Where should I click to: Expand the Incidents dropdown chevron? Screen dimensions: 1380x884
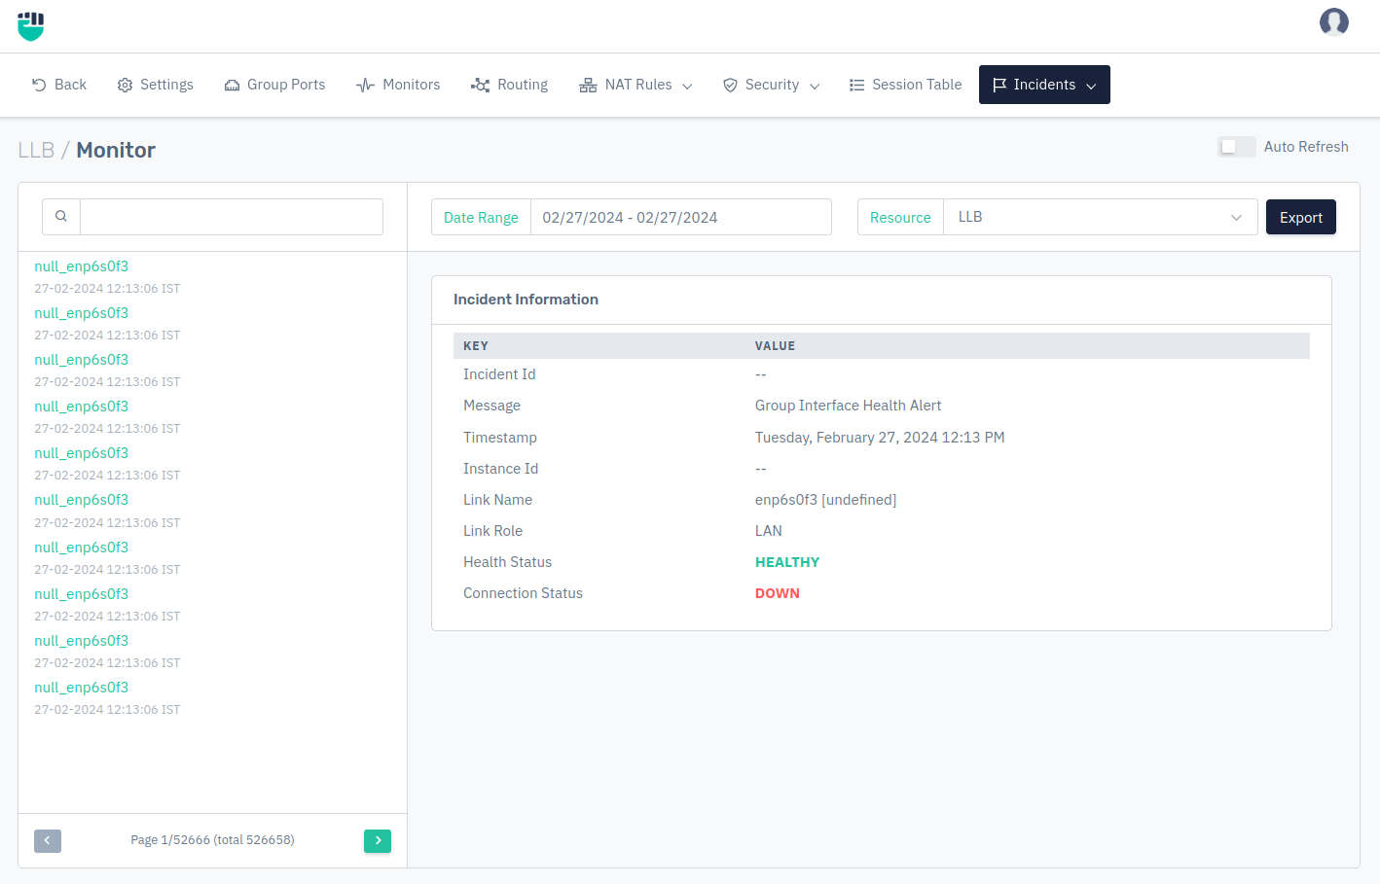pyautogui.click(x=1091, y=87)
